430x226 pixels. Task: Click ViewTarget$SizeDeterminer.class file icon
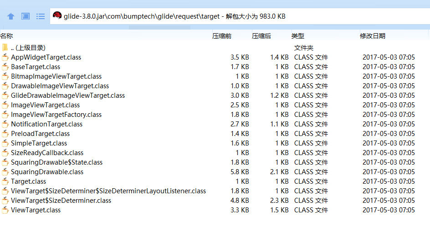point(5,201)
